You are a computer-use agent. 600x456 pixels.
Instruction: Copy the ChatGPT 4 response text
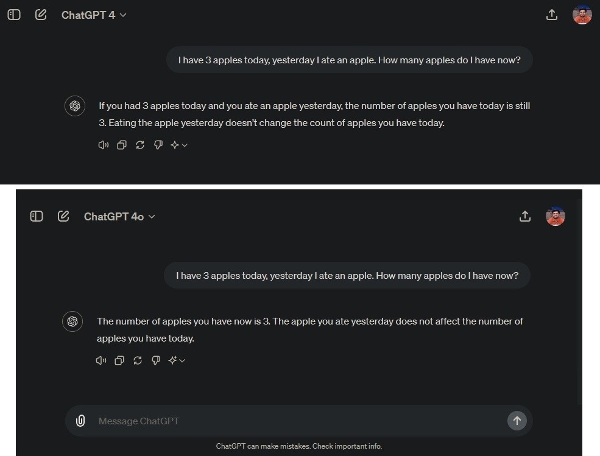(x=122, y=145)
